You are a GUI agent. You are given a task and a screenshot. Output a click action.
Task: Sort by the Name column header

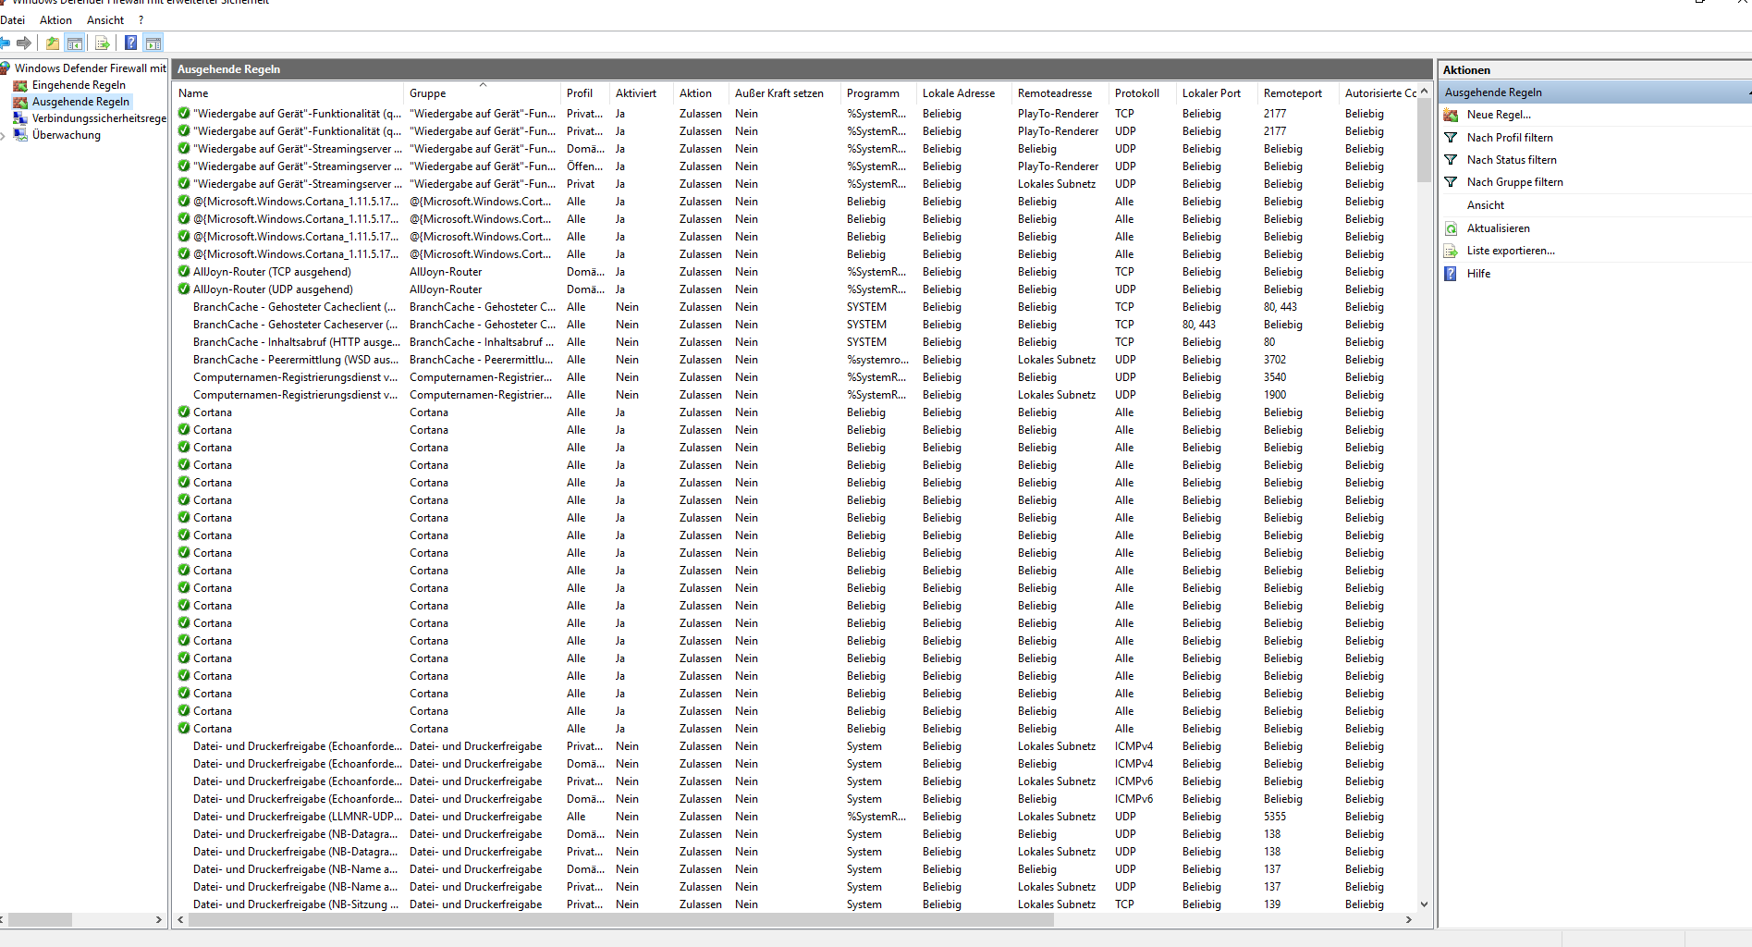pyautogui.click(x=288, y=93)
